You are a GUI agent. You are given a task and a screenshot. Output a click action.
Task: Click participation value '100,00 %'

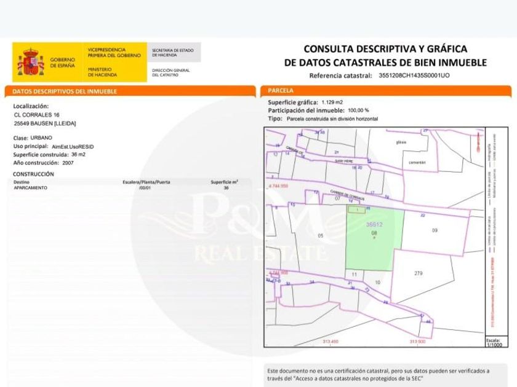pos(358,111)
